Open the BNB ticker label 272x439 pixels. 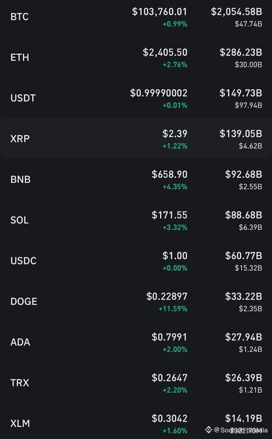coord(20,179)
